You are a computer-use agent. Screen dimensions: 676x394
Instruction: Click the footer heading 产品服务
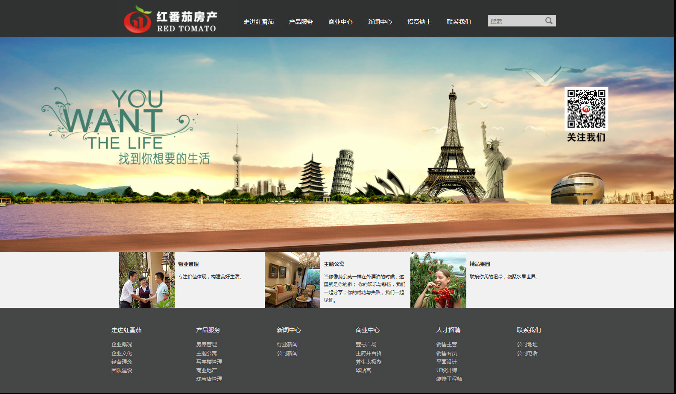pos(208,330)
